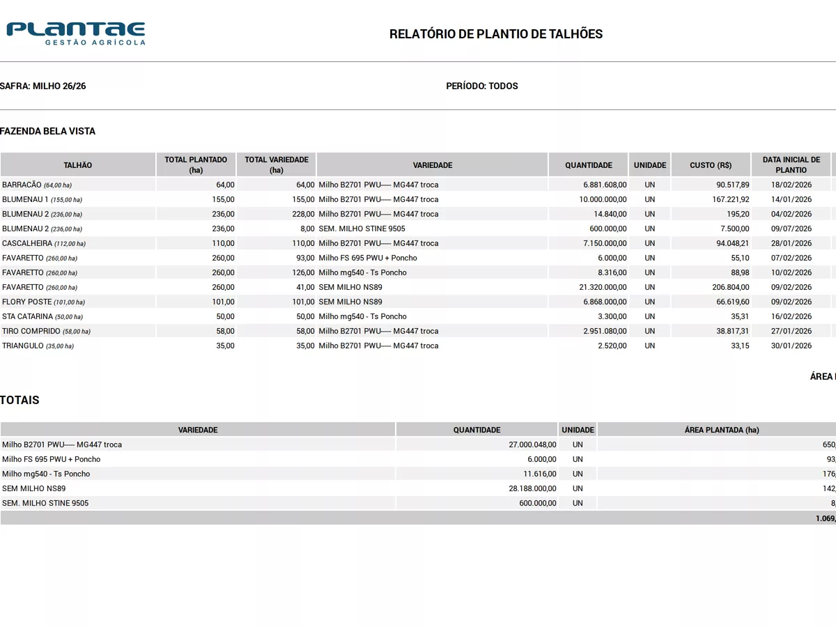The width and height of the screenshot is (836, 627).
Task: Click the 'SAFRA: MILHO 26/26' label
Action: click(x=43, y=86)
